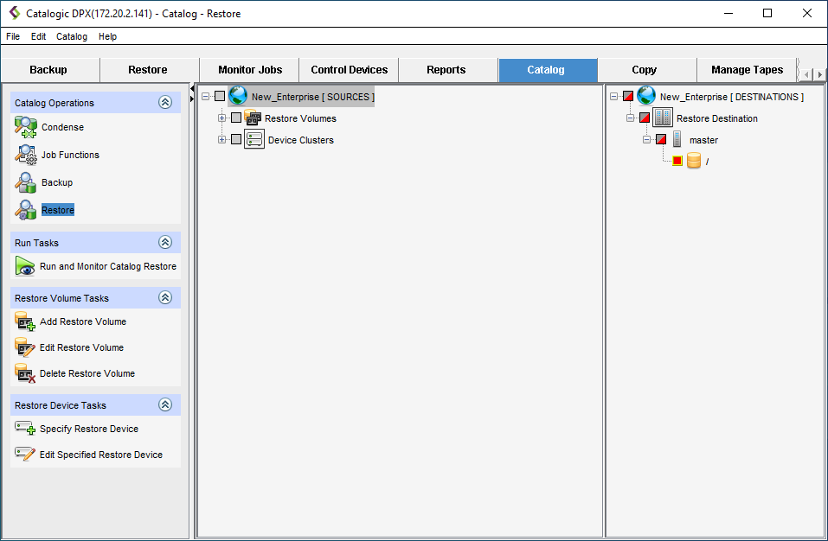Collapse the Catalog Operations section
Image resolution: width=828 pixels, height=541 pixels.
(x=165, y=102)
